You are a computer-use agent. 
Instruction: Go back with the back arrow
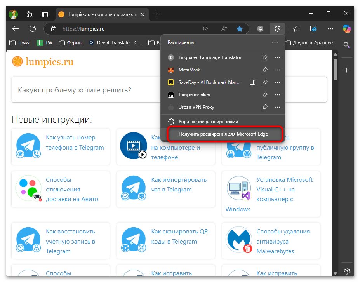point(16,29)
